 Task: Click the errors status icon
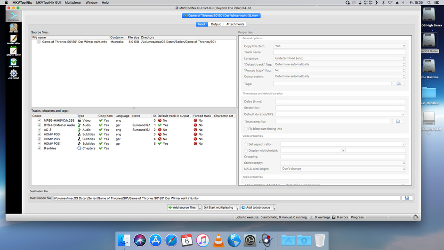[x=333, y=217]
